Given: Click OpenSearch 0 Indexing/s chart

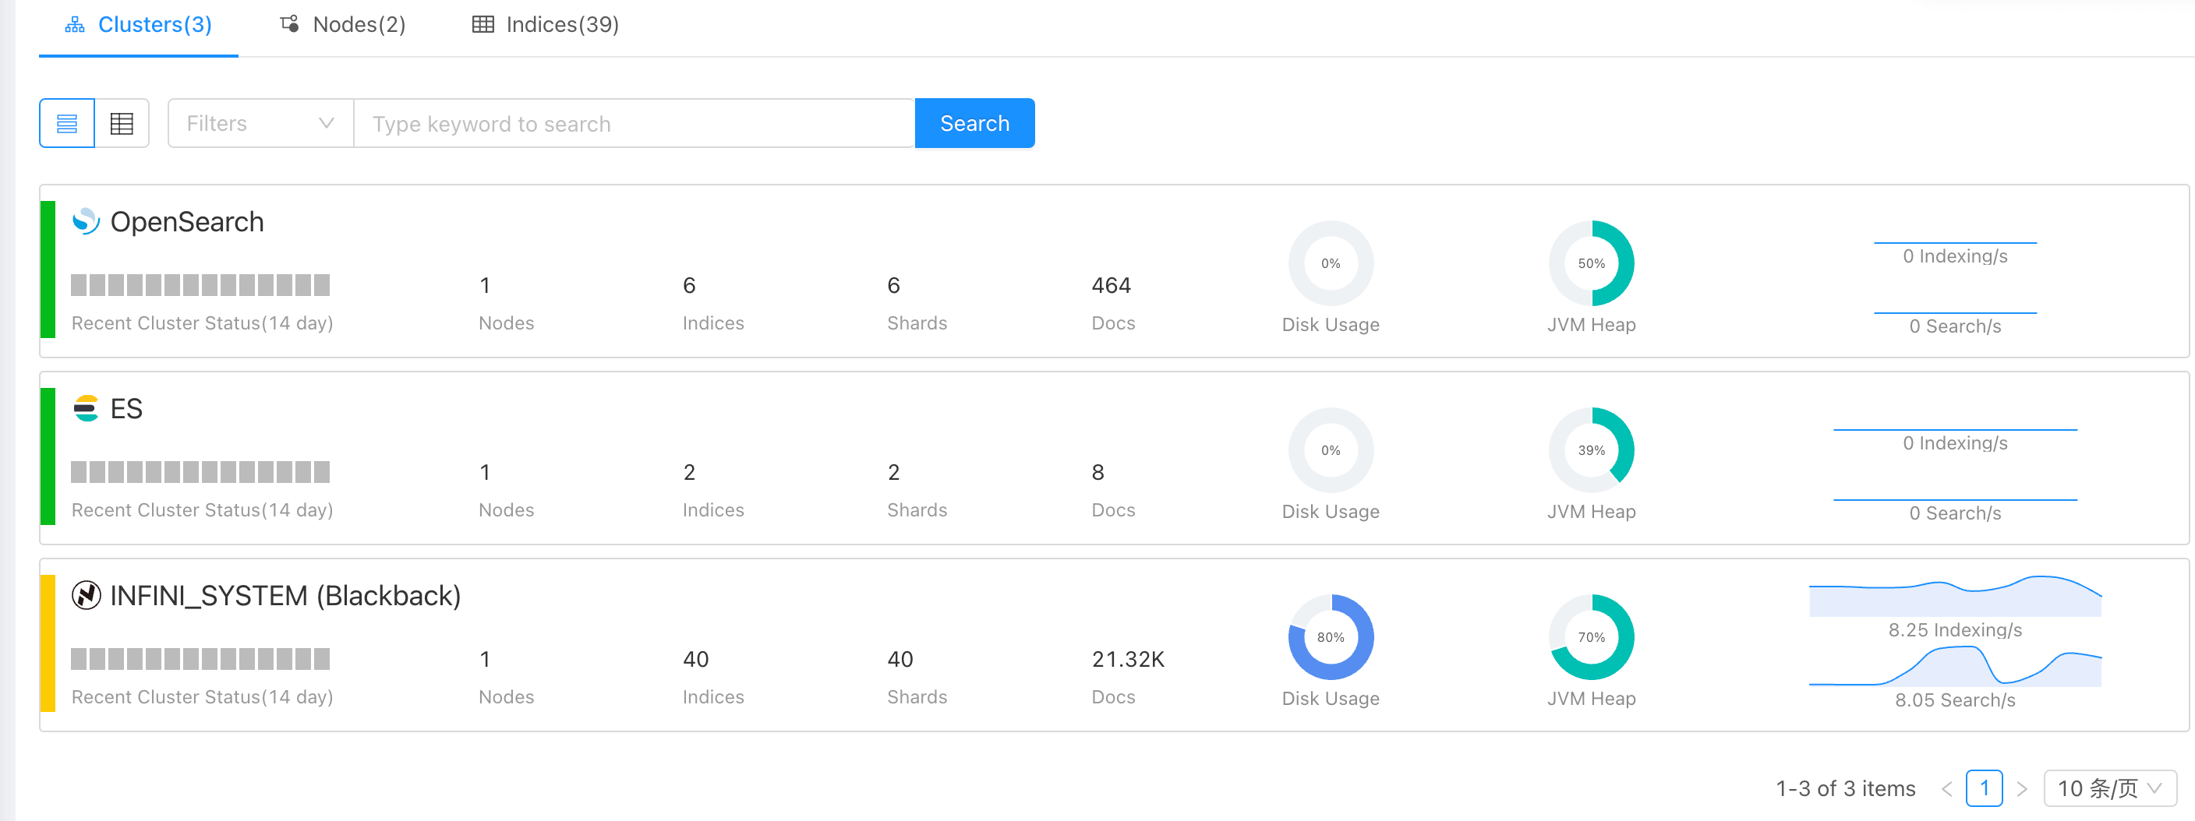Looking at the screenshot, I should click(x=1955, y=244).
